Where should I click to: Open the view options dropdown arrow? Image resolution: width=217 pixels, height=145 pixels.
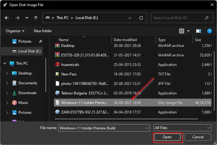[188, 31]
